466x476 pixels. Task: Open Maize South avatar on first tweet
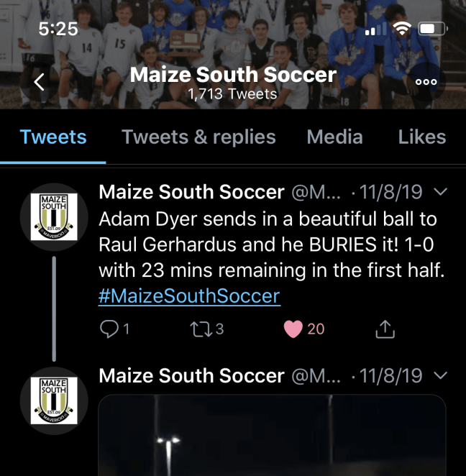coord(54,216)
